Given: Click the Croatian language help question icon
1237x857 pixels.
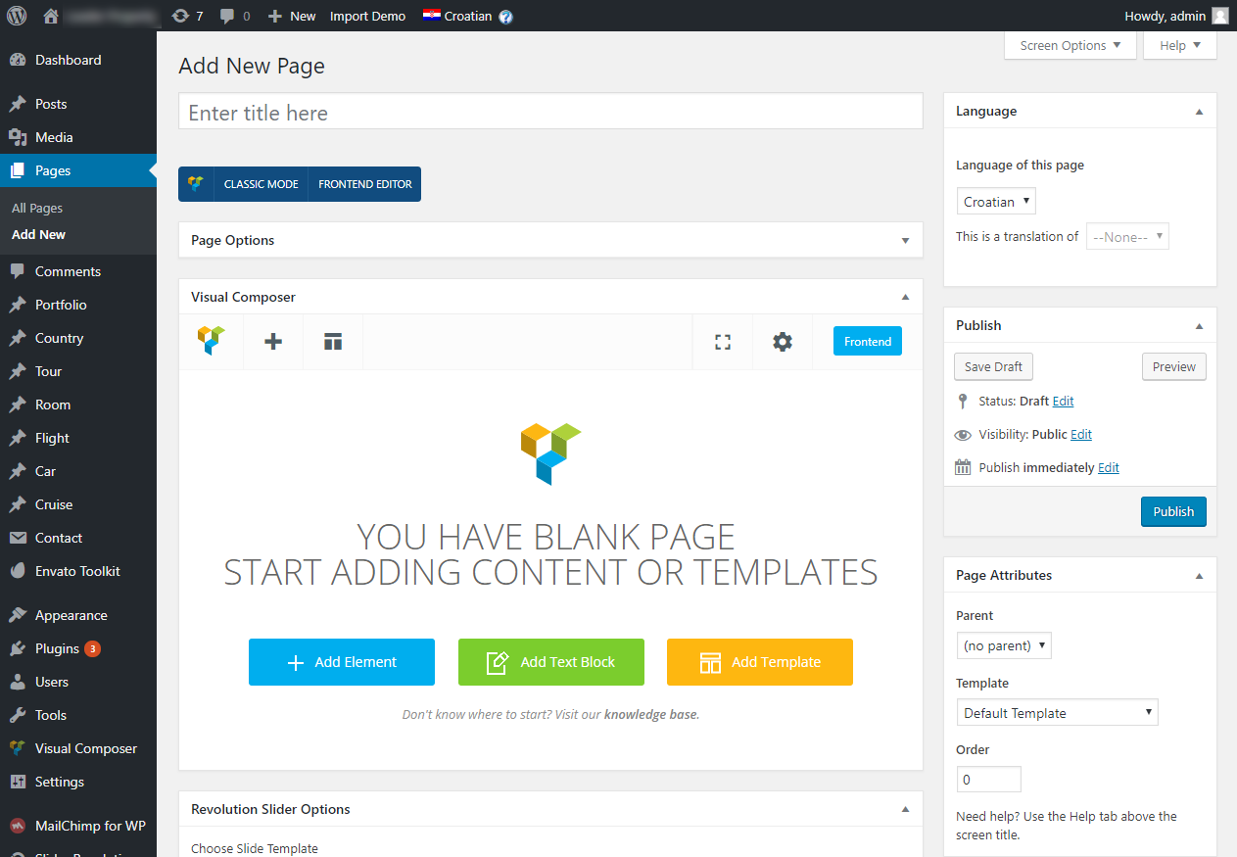Looking at the screenshot, I should 505,17.
